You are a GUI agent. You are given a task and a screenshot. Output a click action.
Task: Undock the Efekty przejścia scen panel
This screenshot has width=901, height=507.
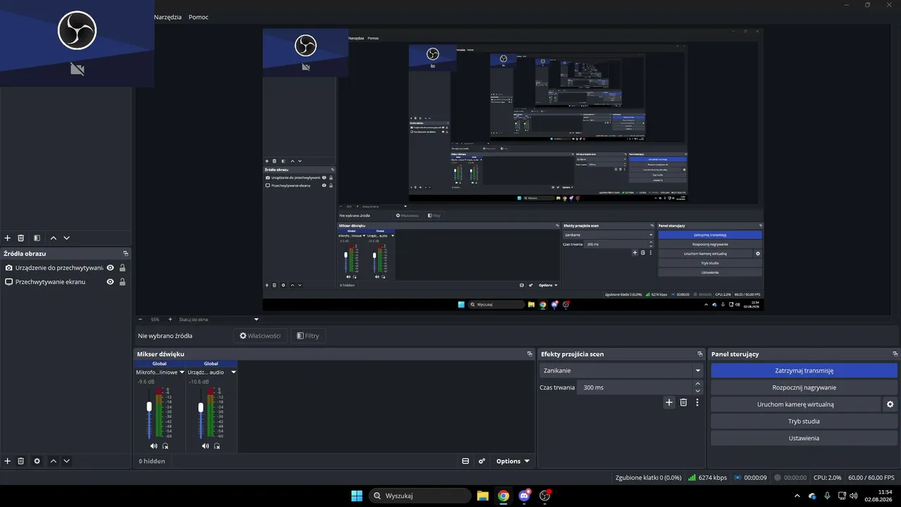(700, 354)
